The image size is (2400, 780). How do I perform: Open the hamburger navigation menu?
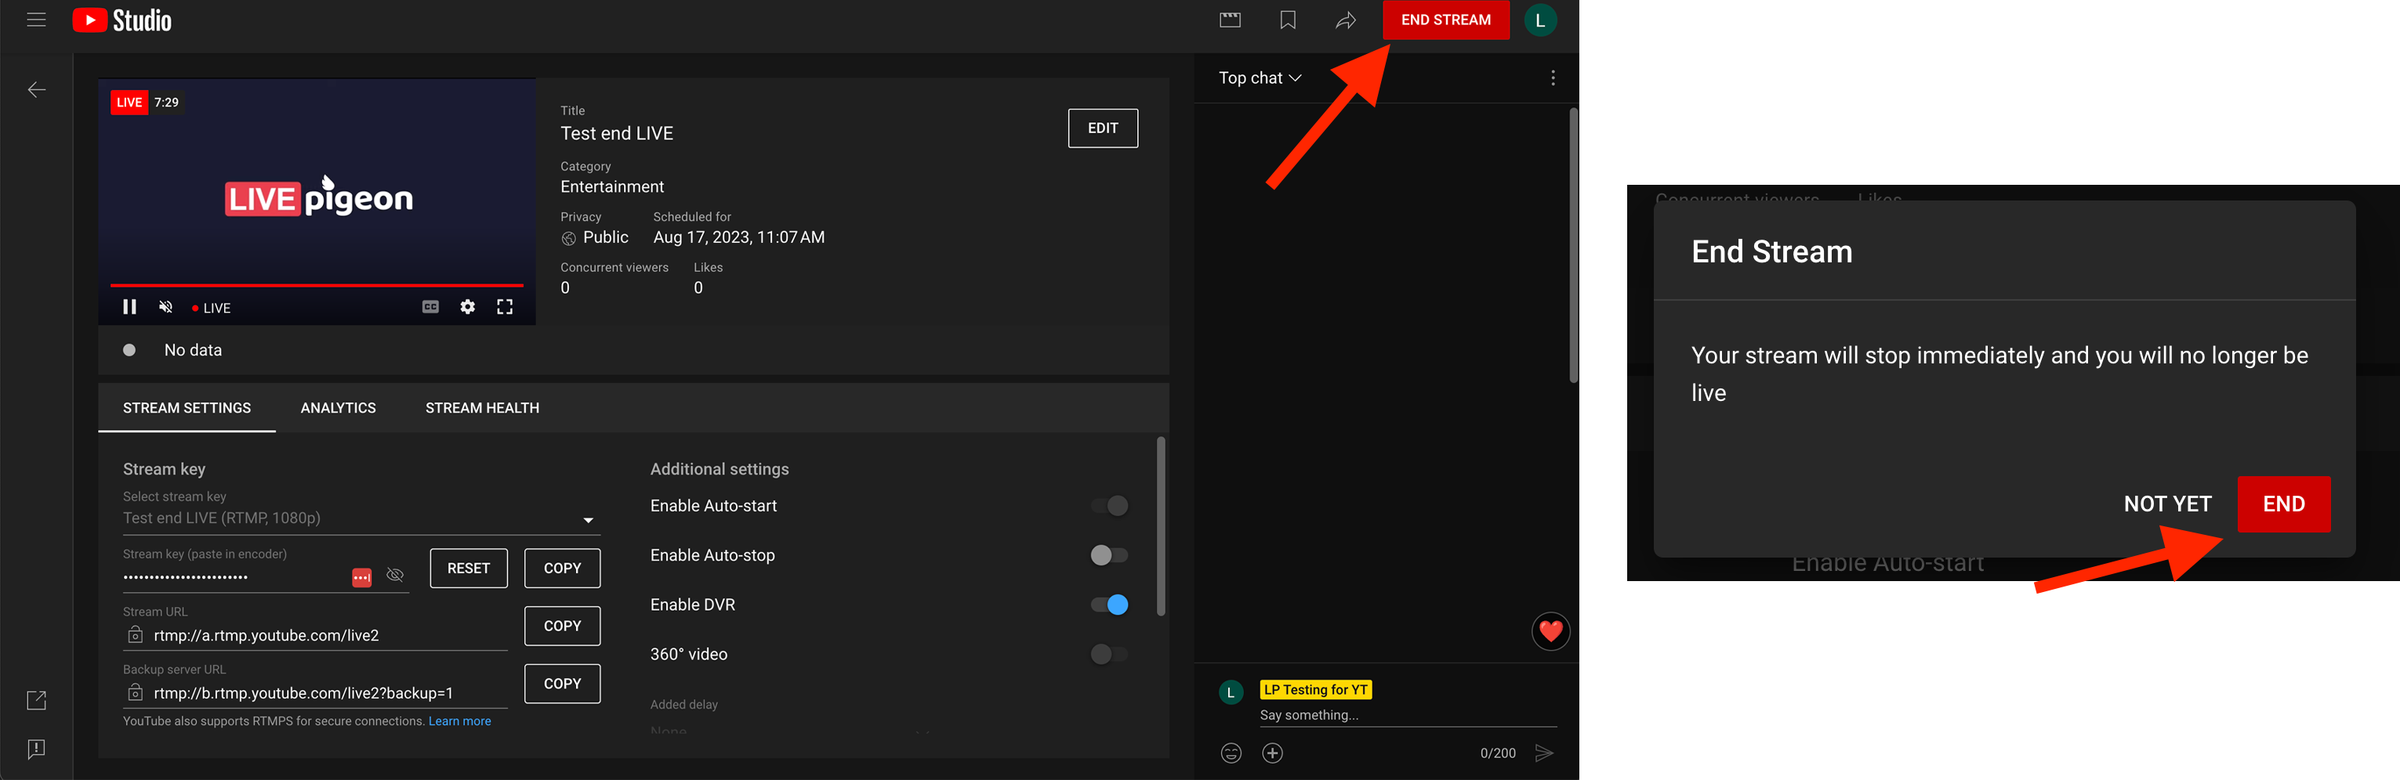coord(36,20)
